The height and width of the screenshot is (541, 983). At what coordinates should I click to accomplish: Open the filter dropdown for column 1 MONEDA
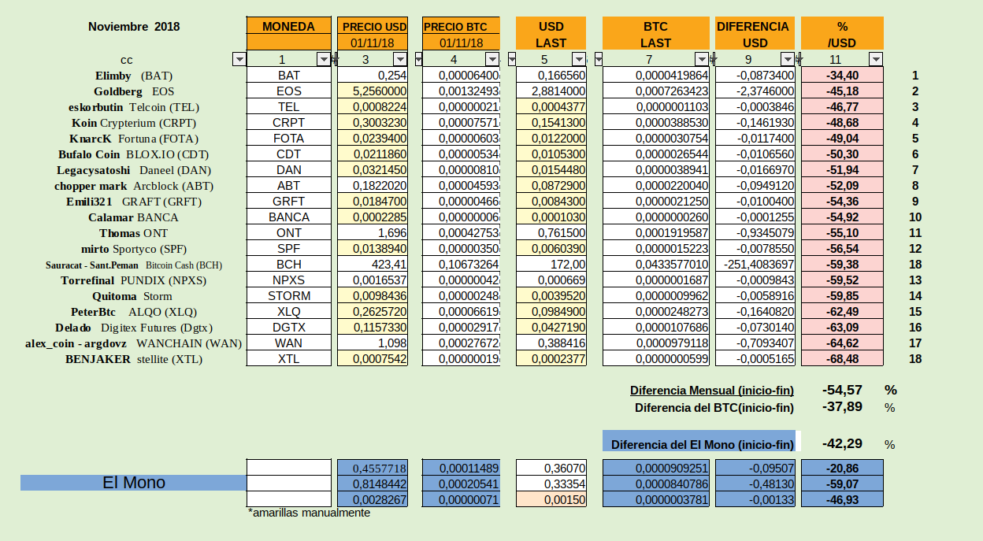tap(324, 59)
